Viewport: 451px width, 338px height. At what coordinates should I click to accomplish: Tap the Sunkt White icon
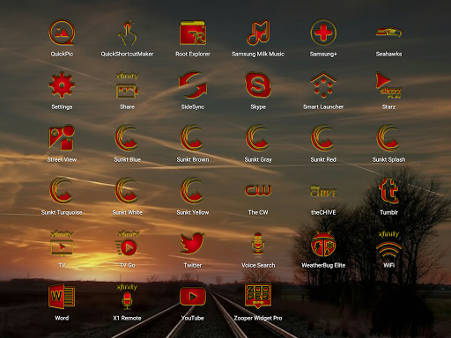(x=127, y=191)
